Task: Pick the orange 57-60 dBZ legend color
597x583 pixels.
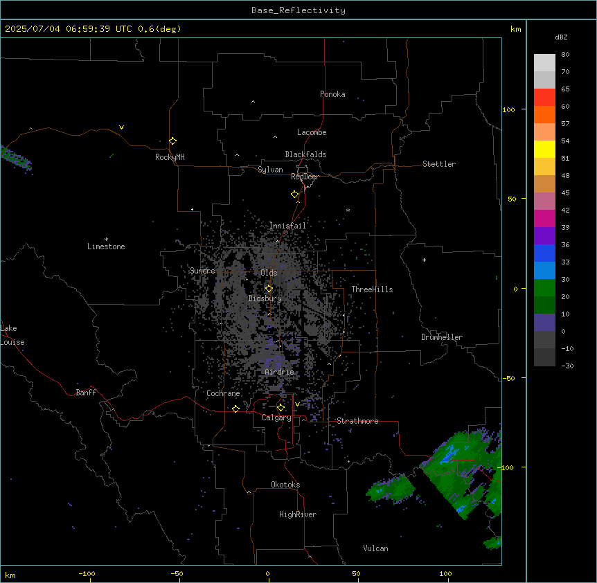Action: [x=544, y=114]
